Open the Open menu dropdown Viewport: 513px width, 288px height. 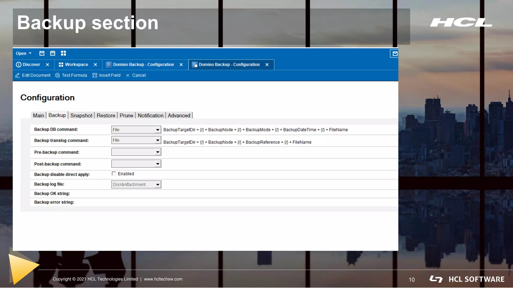click(x=24, y=53)
